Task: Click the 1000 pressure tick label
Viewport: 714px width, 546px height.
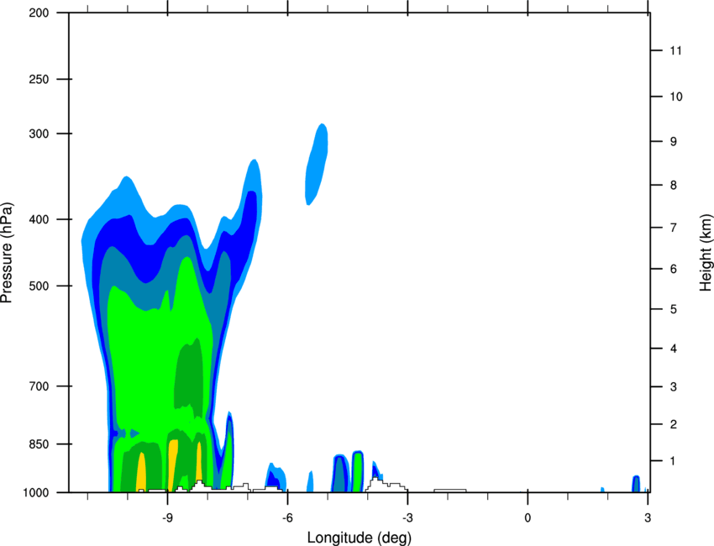Action: [36, 493]
